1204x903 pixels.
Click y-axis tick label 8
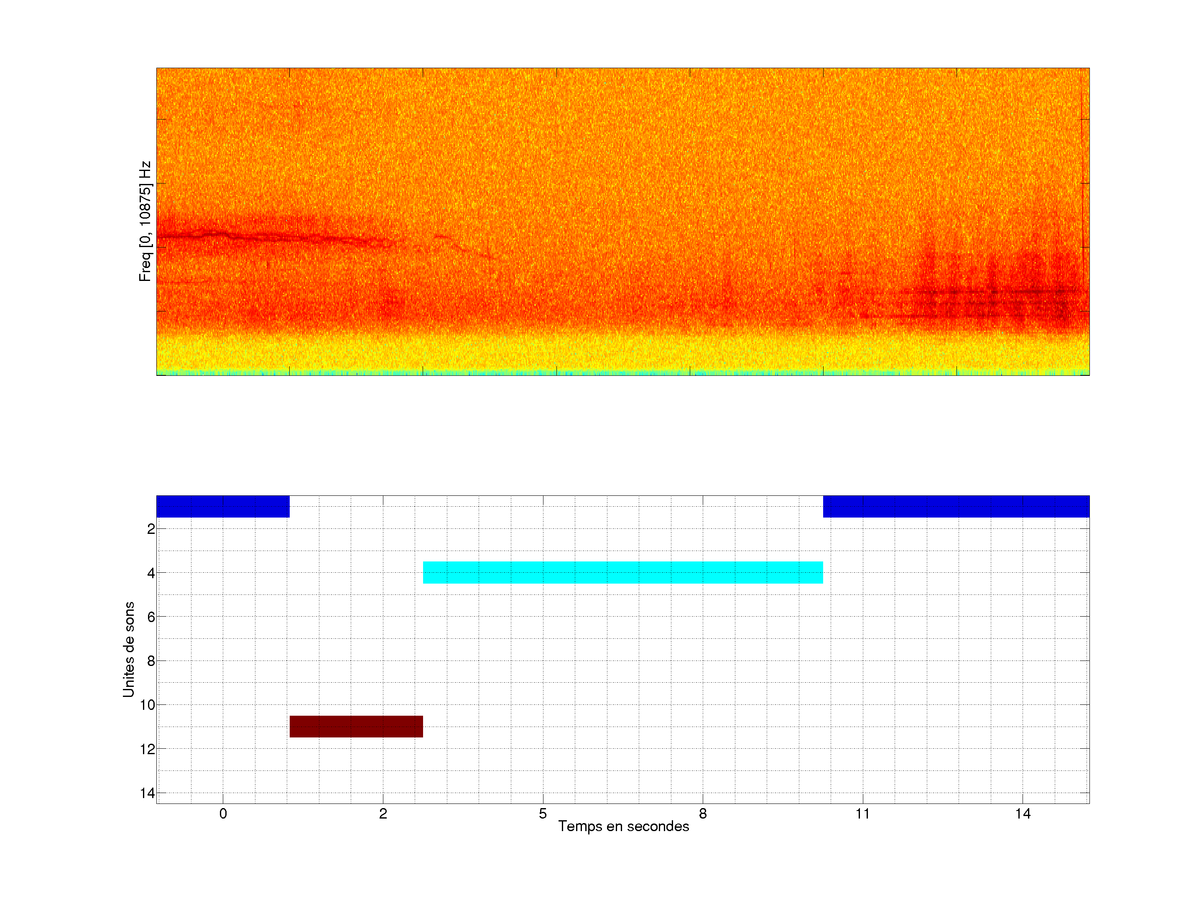click(x=151, y=661)
